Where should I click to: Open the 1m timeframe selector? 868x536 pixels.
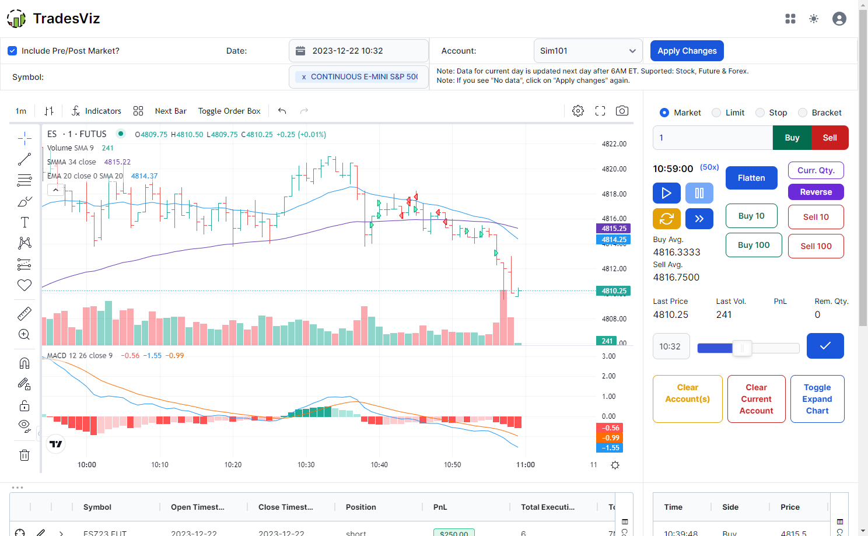(21, 110)
